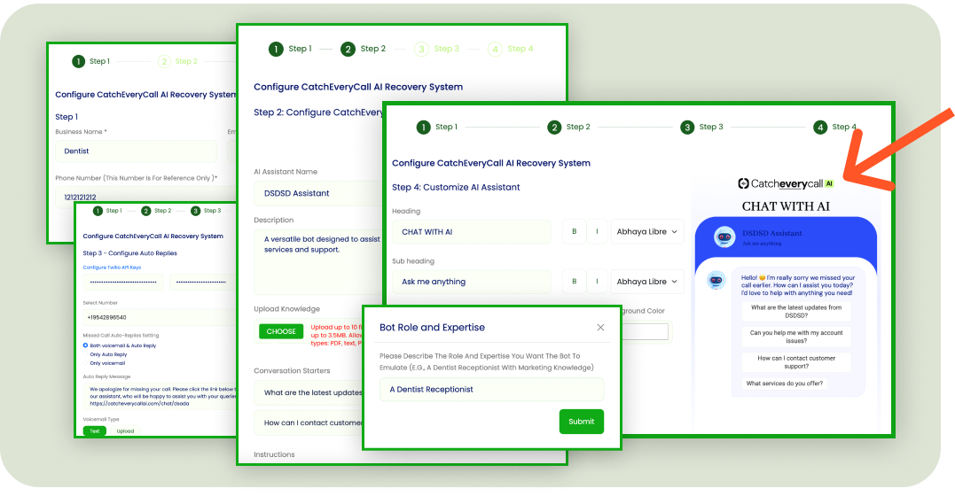Click the faded Step 3 circle in the Step 2 window

click(421, 50)
